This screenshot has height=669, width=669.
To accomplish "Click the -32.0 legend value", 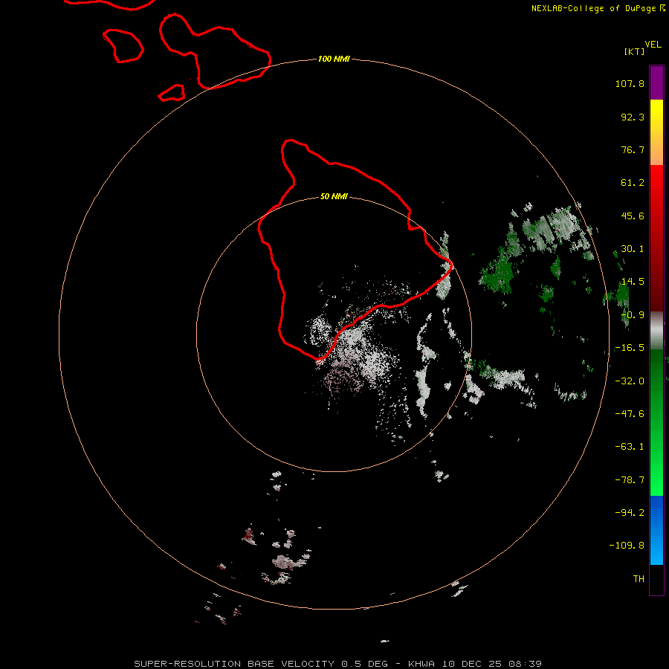I will [x=630, y=381].
